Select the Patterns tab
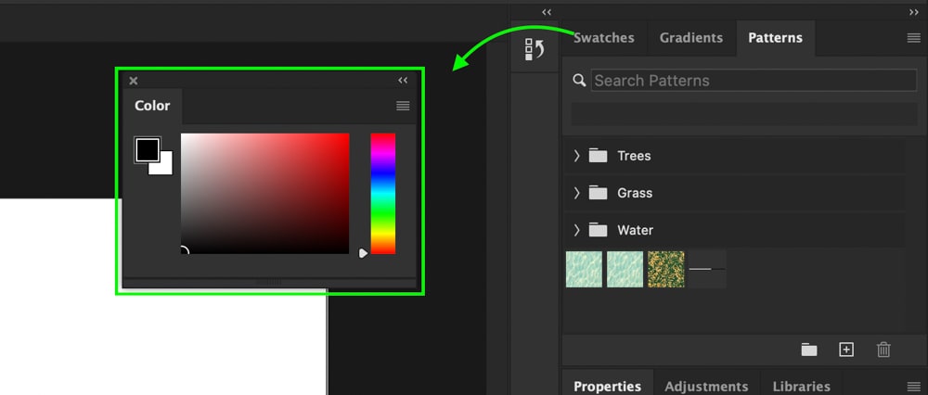Viewport: 928px width, 395px height. (775, 38)
